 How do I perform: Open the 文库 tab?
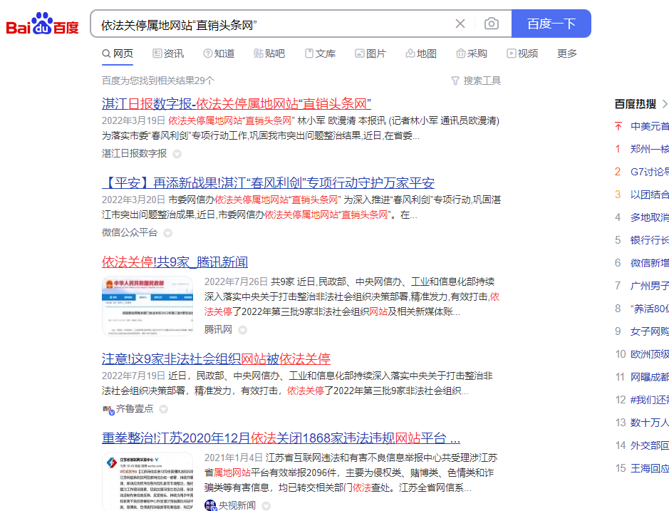[320, 53]
